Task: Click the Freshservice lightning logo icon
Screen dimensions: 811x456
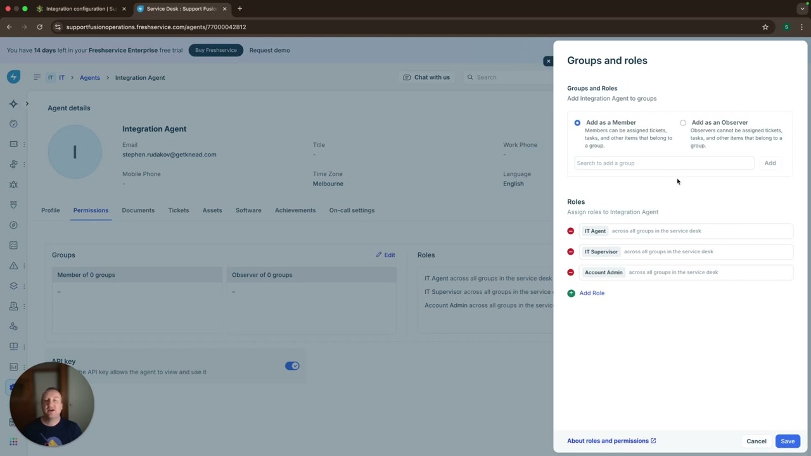Action: (13, 77)
